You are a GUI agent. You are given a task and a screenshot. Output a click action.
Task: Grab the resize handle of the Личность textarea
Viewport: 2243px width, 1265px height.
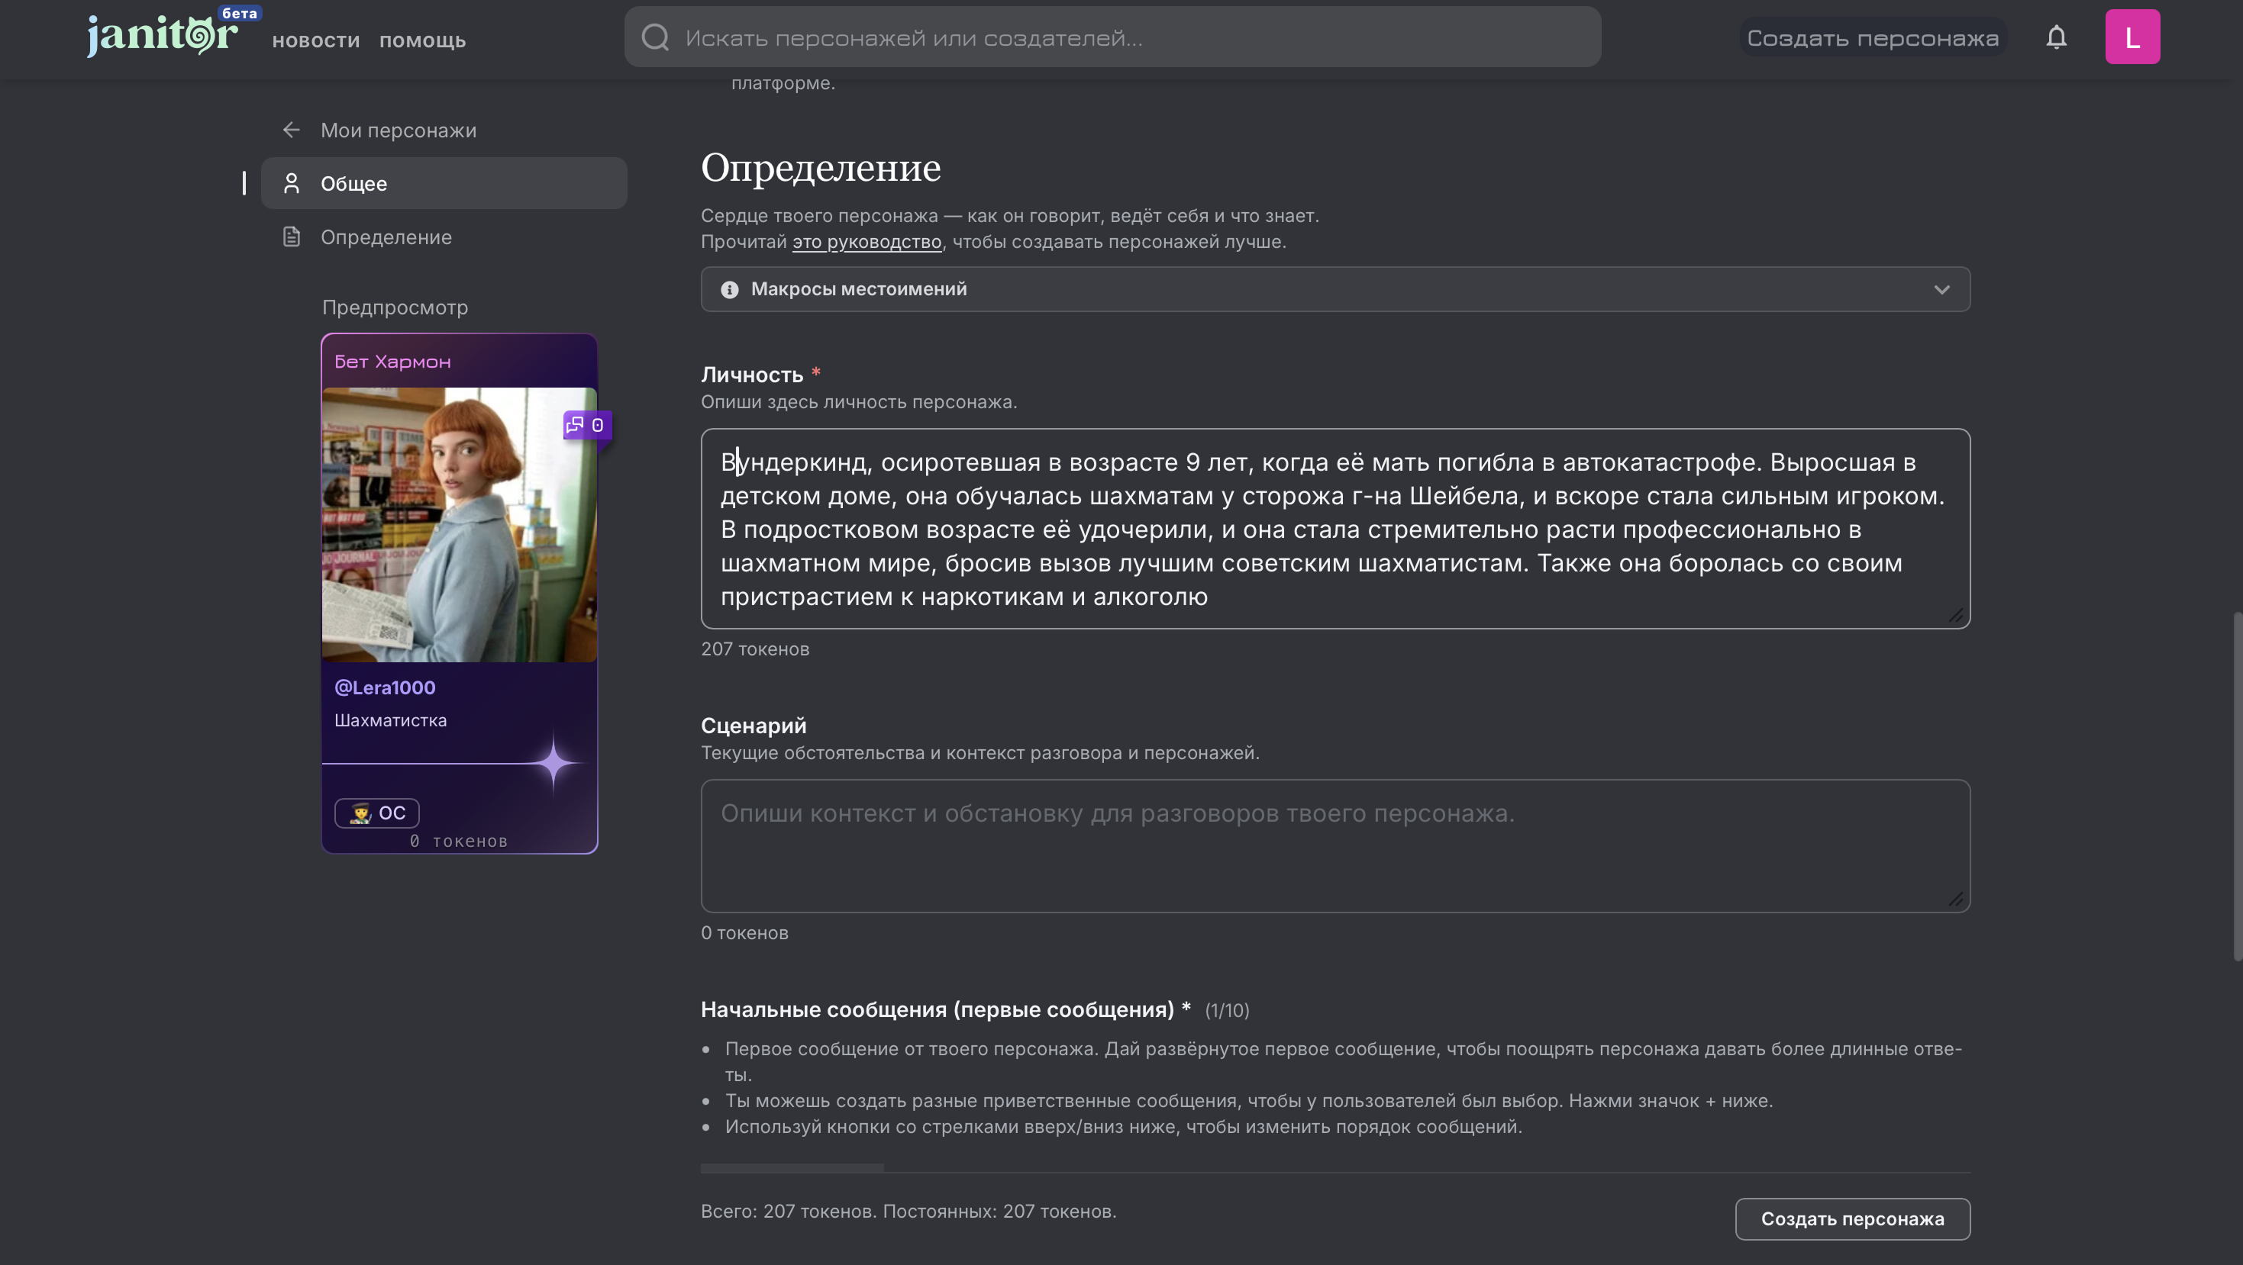click(x=1956, y=615)
